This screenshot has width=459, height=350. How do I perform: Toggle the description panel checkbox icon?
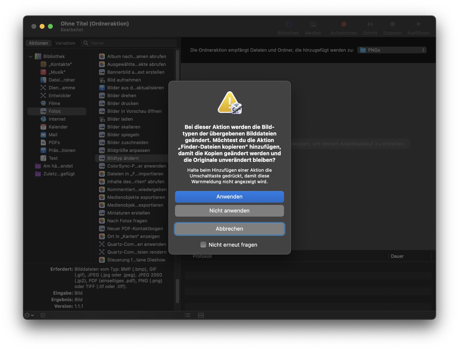[43, 315]
